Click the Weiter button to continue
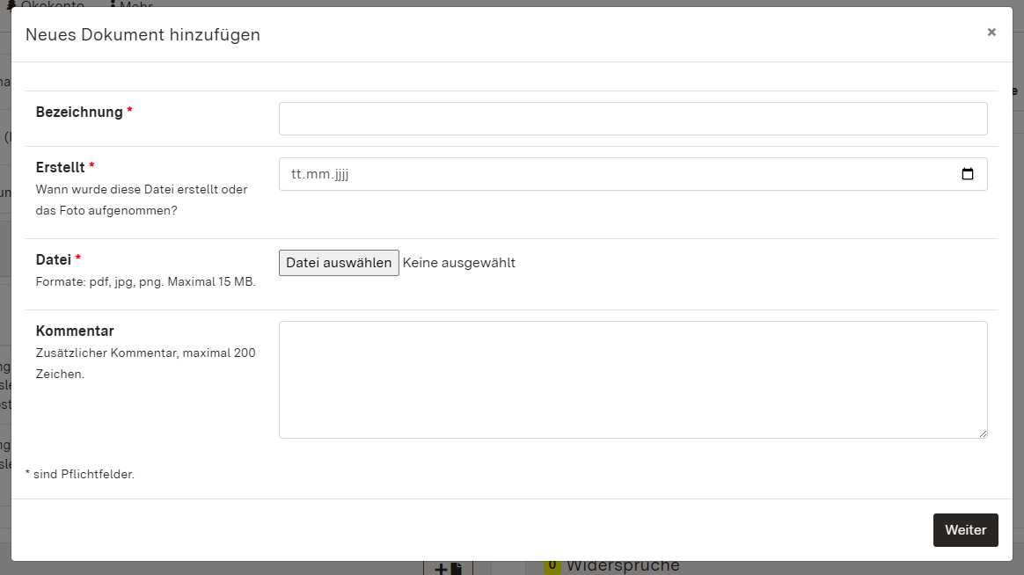The width and height of the screenshot is (1024, 575). pos(965,530)
